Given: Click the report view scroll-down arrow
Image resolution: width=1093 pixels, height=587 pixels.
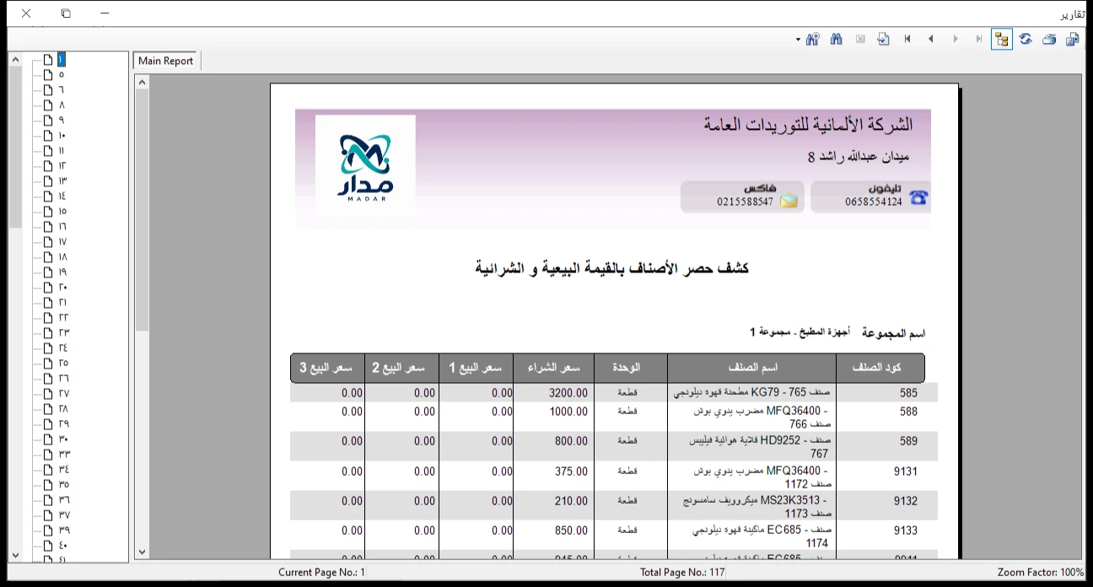Looking at the screenshot, I should pos(142,552).
